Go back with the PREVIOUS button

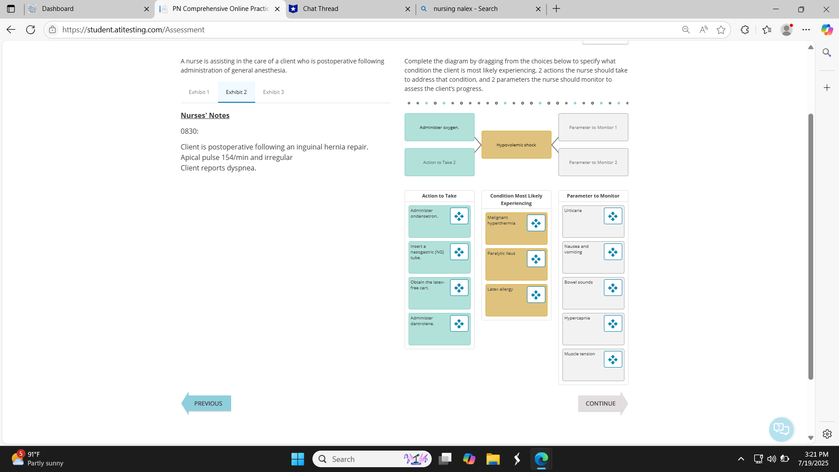click(208, 403)
